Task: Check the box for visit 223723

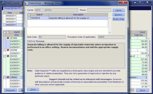Action: (5, 57)
